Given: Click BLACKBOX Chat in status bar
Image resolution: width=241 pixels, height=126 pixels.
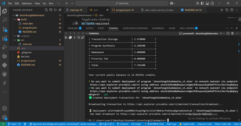Looking at the screenshot, I should click(x=154, y=124).
